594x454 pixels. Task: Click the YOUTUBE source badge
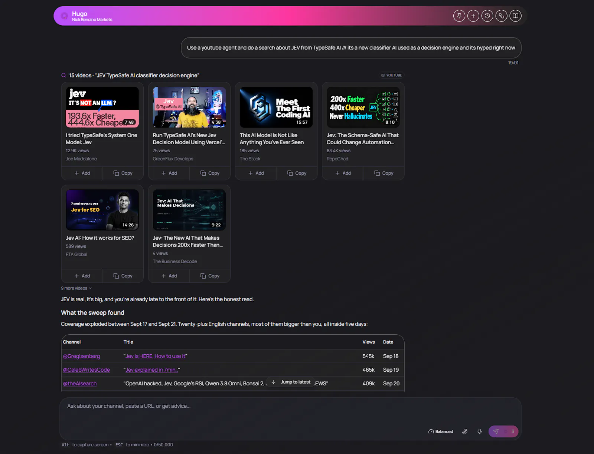[391, 75]
